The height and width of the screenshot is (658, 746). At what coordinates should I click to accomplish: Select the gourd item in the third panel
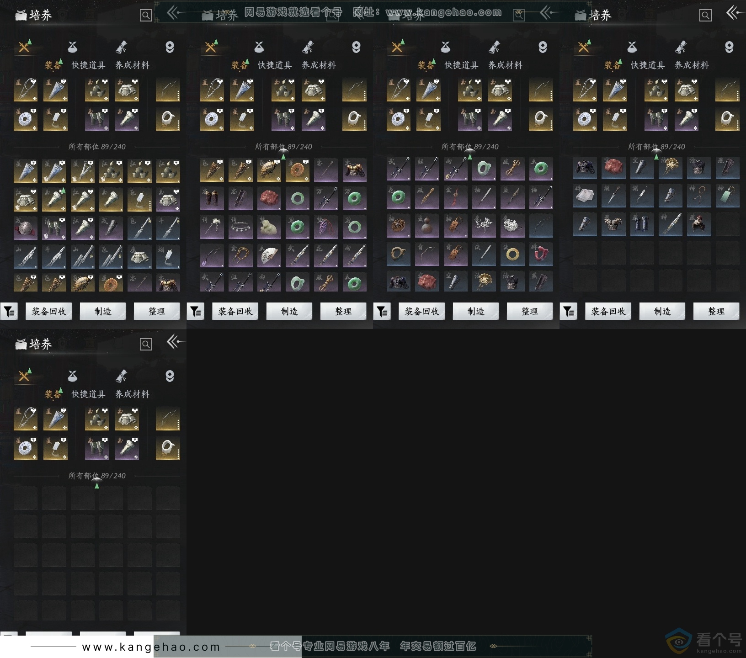(427, 227)
